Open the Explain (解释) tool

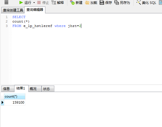tap(54, 3)
